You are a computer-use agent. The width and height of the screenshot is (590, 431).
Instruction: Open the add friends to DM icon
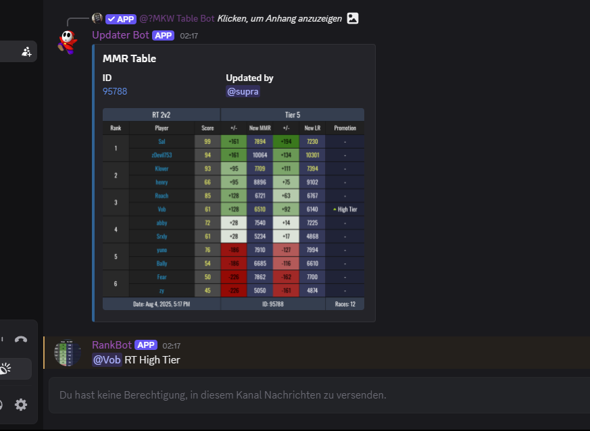click(x=26, y=51)
